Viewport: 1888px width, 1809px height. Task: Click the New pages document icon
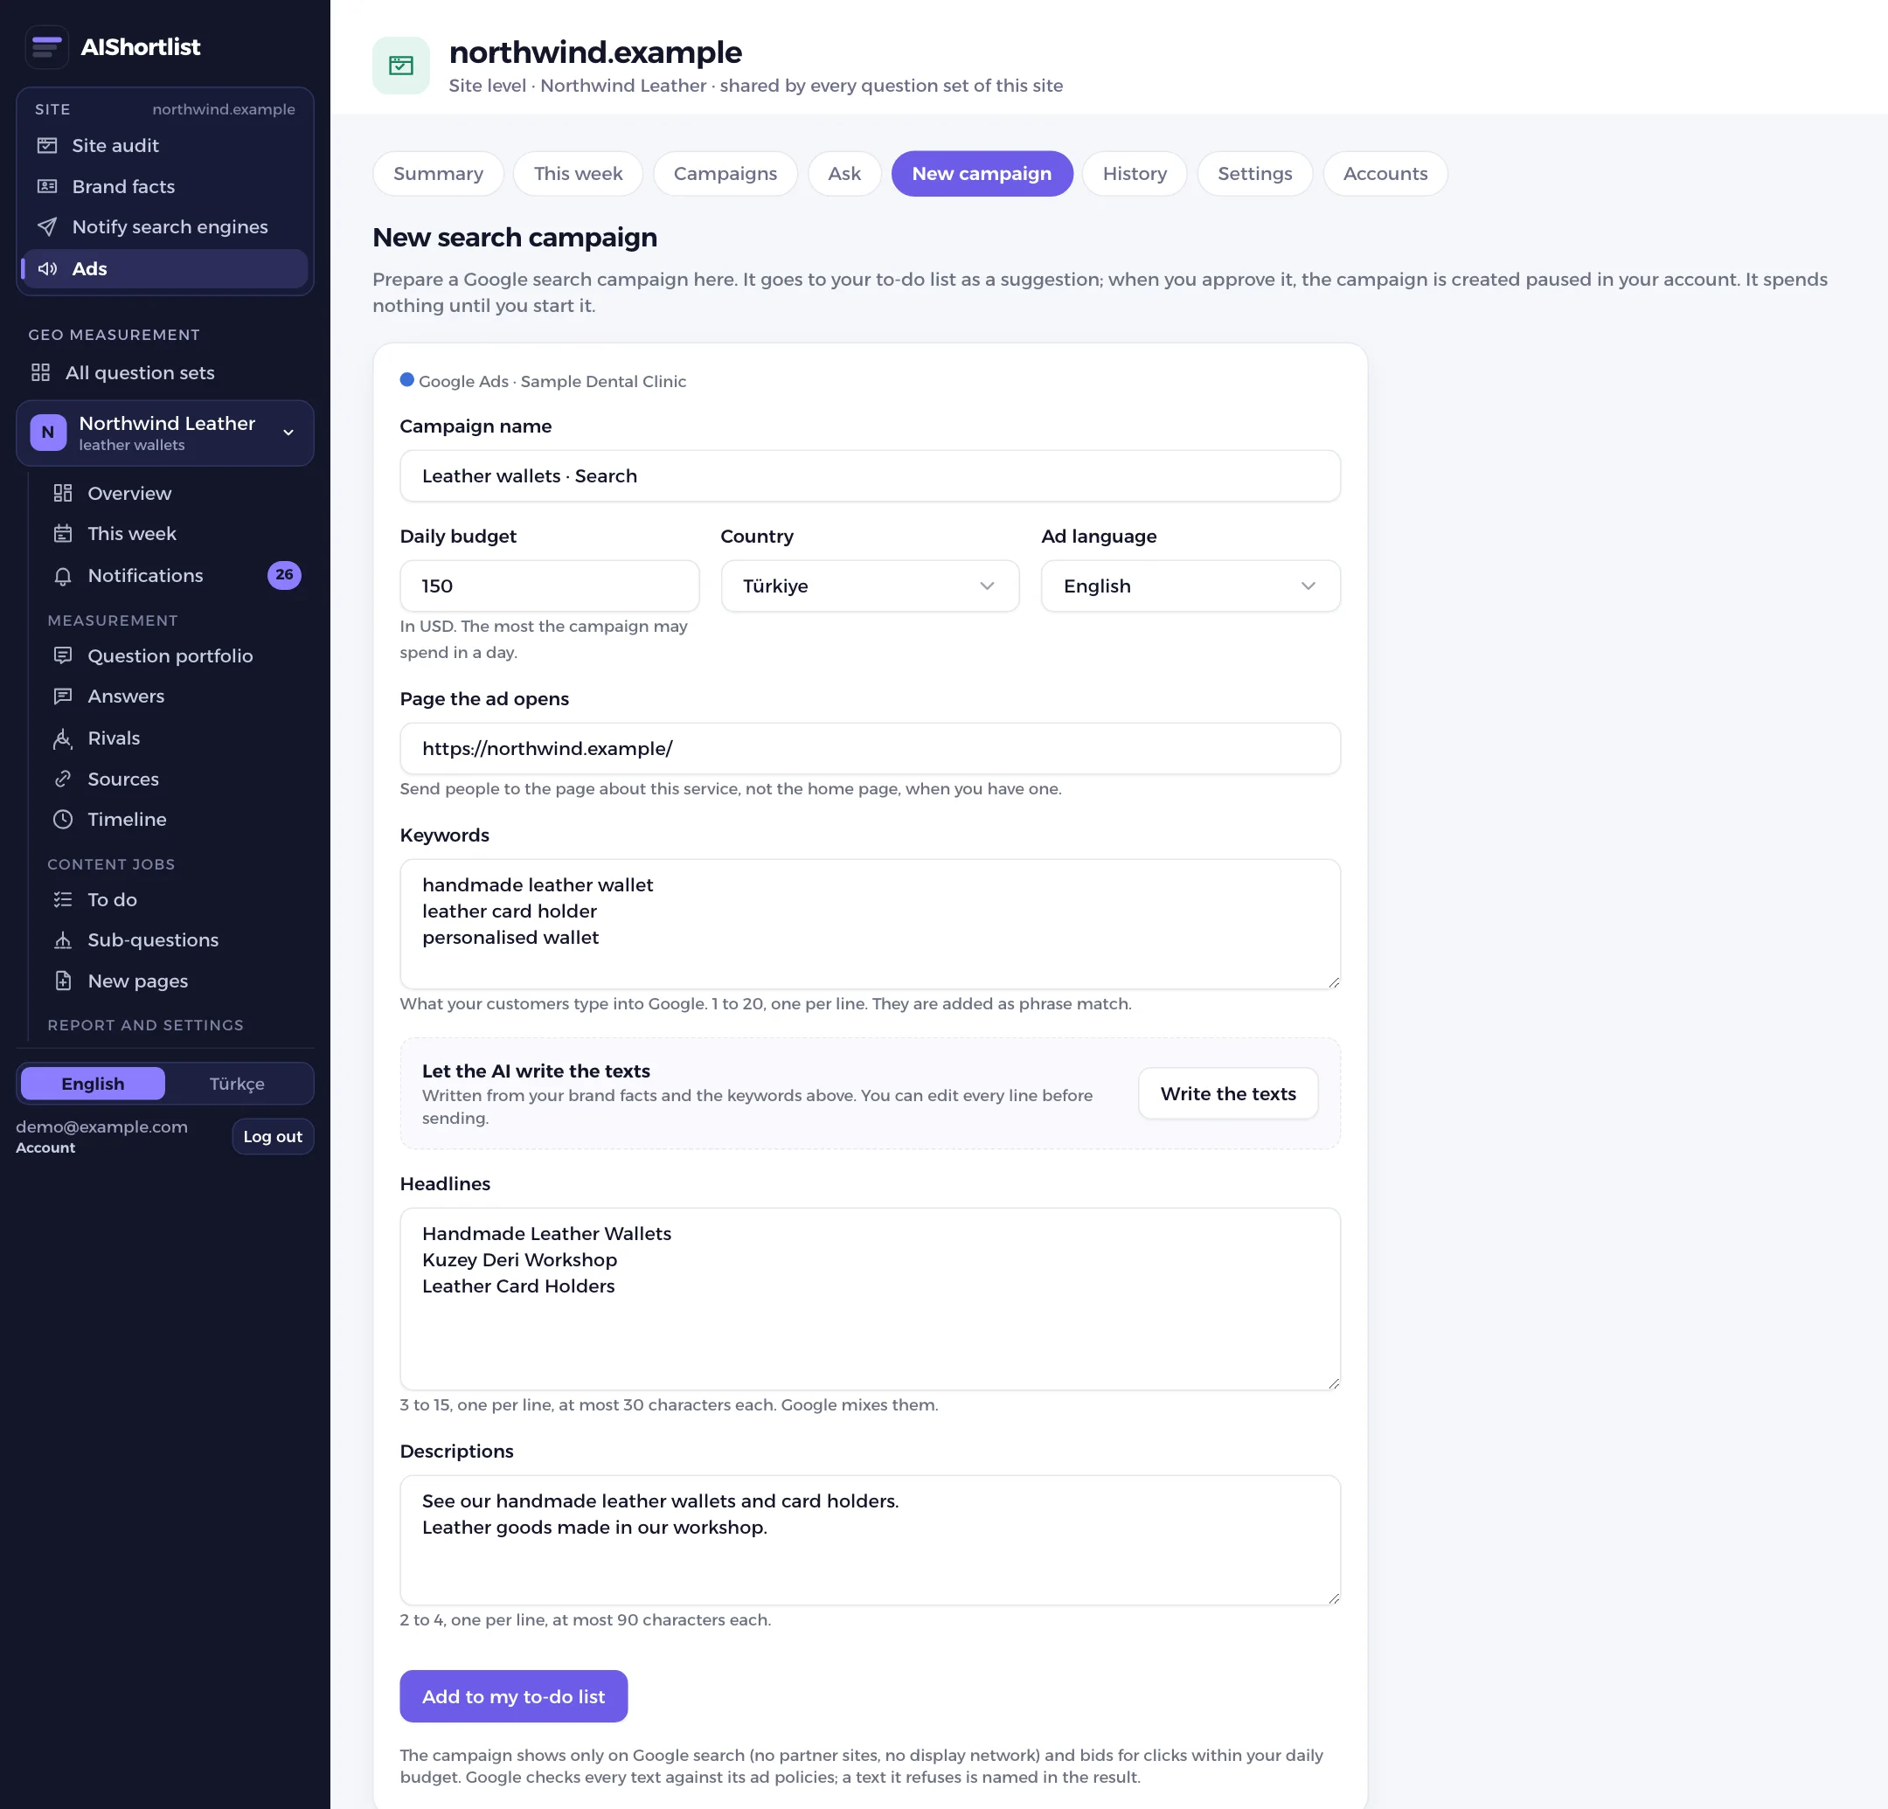(63, 981)
